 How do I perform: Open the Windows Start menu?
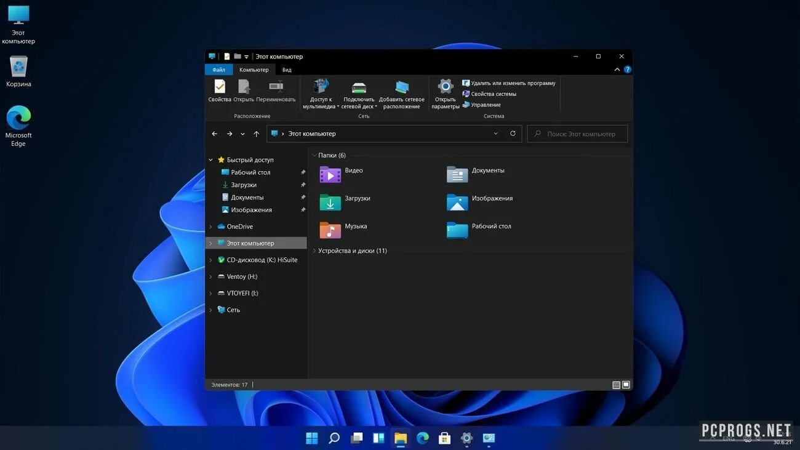[x=312, y=438]
